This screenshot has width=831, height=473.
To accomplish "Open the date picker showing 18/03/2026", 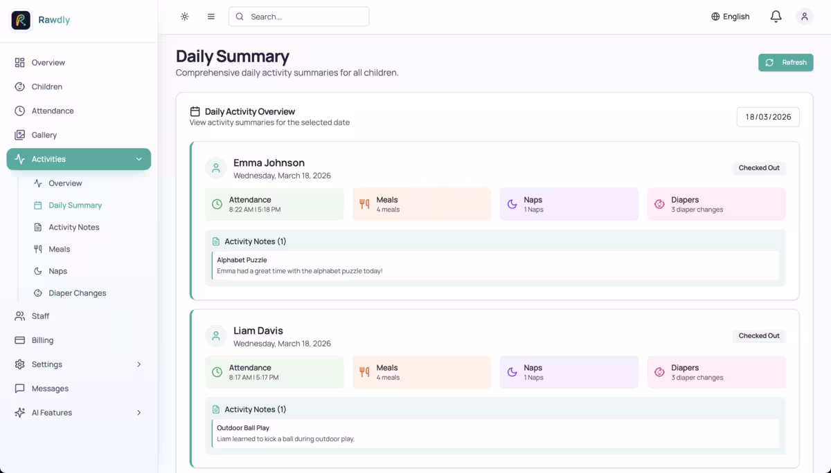I will [767, 117].
